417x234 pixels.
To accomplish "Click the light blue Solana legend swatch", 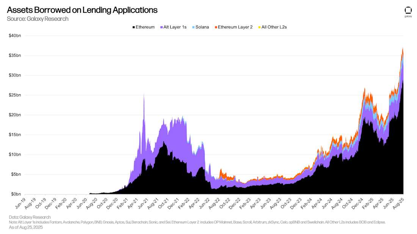I will pyautogui.click(x=194, y=27).
